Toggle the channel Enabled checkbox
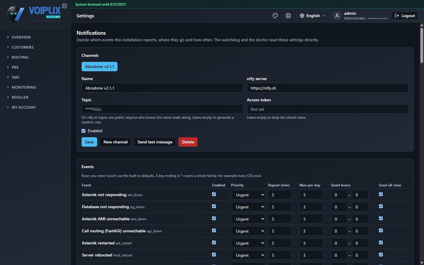The height and width of the screenshot is (265, 424). coord(84,131)
